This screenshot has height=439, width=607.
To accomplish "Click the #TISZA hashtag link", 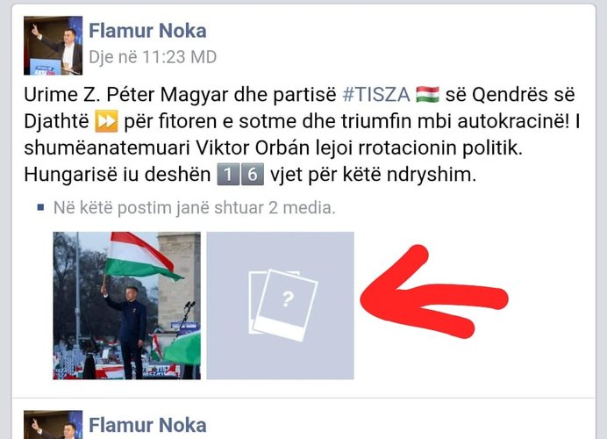I will point(376,95).
